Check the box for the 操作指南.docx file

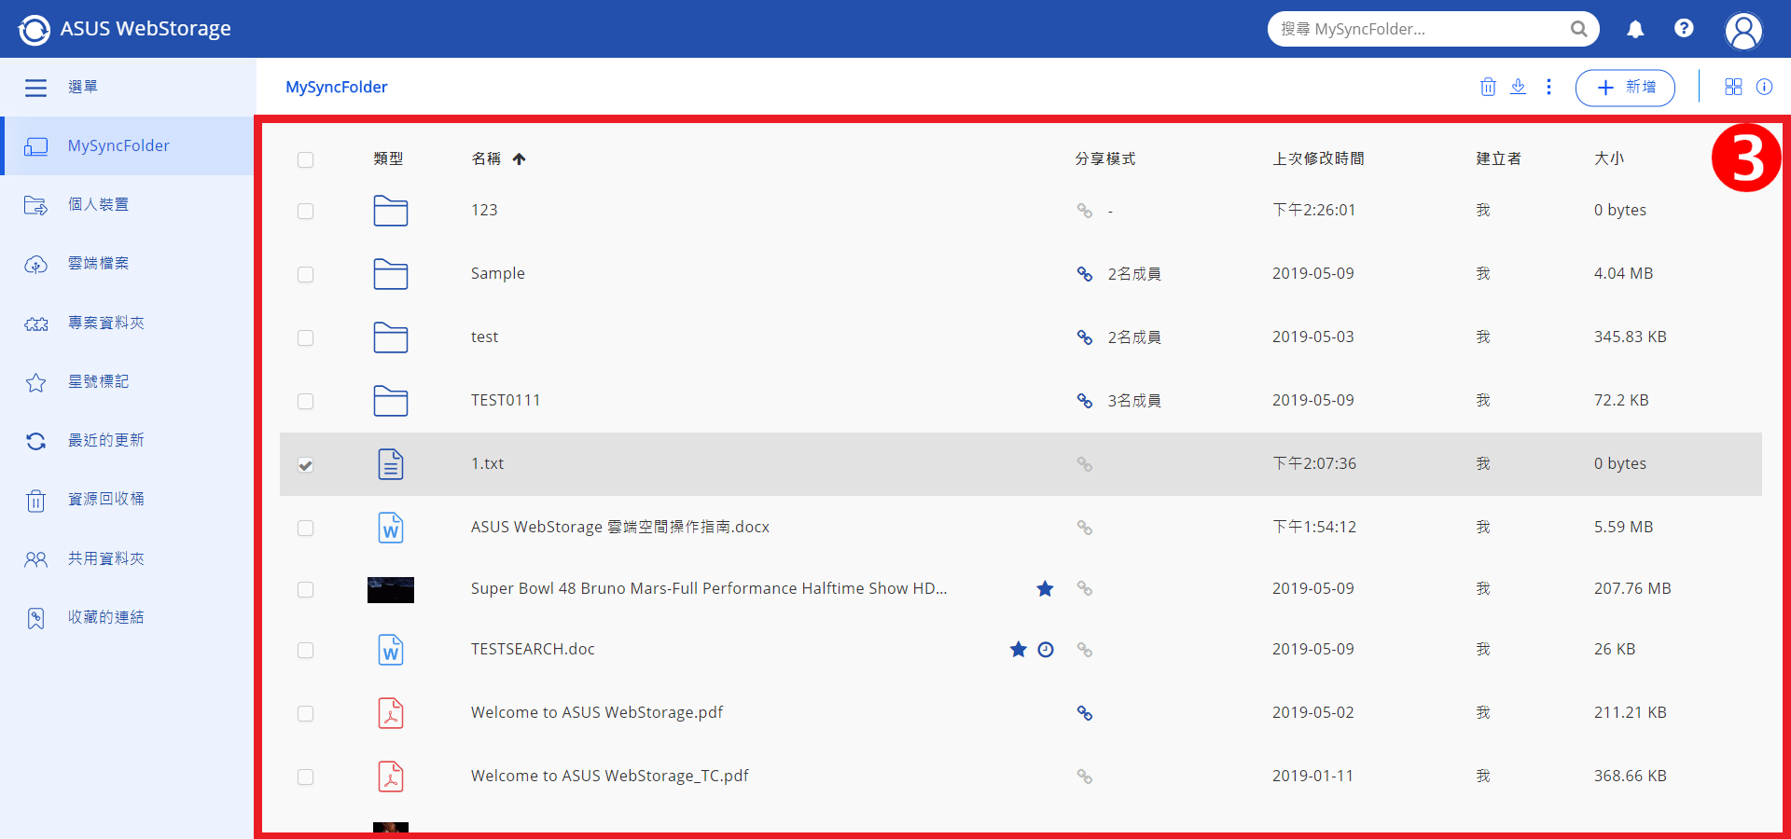[x=305, y=529]
